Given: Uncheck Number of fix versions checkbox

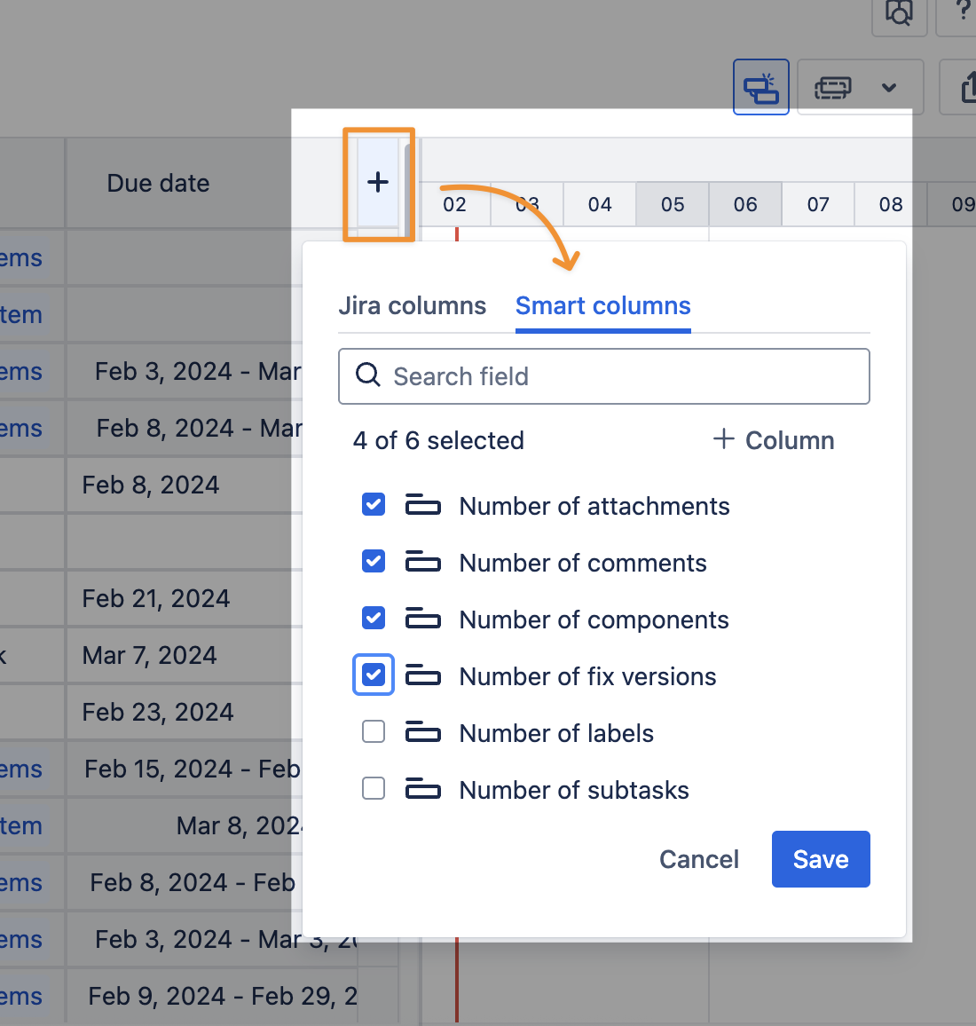Looking at the screenshot, I should (374, 675).
